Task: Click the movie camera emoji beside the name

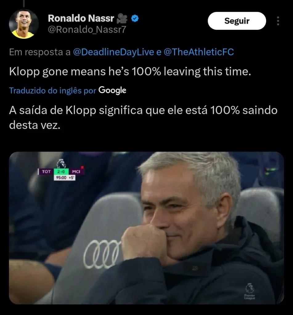Action: tap(122, 18)
